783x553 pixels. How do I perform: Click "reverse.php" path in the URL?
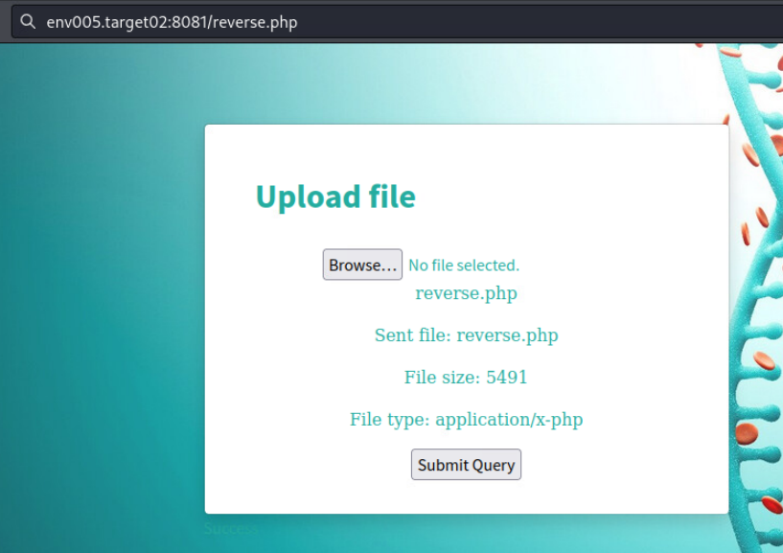(x=259, y=22)
